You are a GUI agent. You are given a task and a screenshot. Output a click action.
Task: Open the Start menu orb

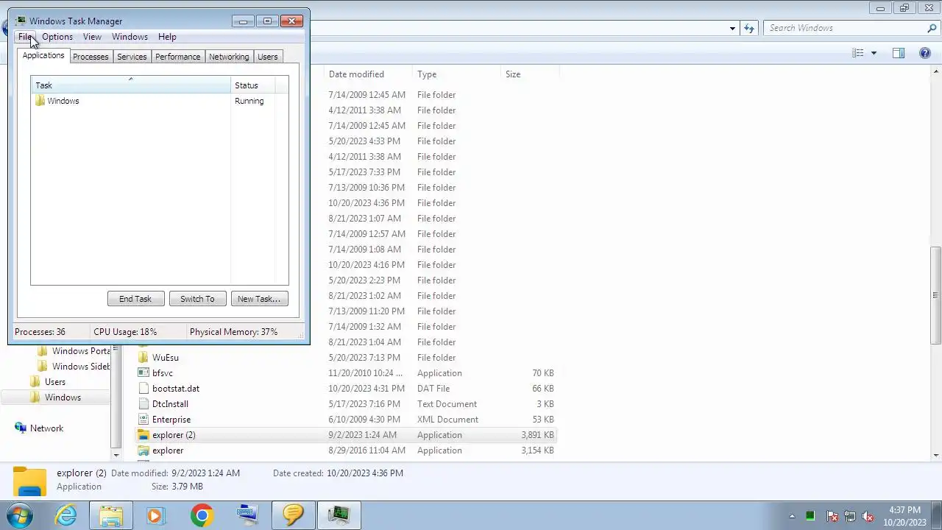point(20,515)
